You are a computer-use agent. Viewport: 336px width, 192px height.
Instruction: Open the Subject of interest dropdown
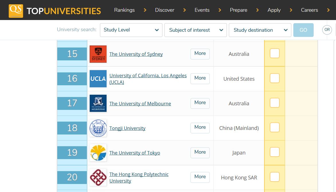[x=195, y=30]
